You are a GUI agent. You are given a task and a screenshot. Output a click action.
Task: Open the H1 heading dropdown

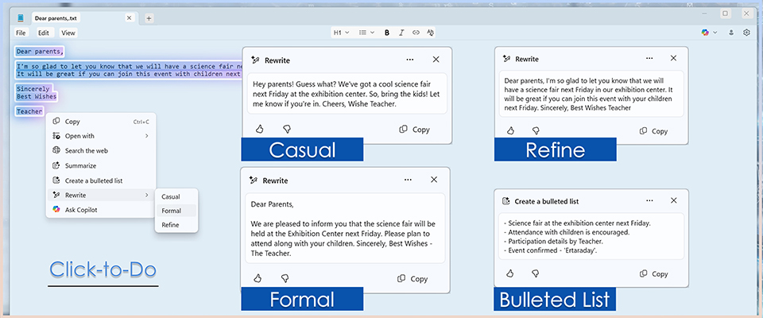(341, 33)
